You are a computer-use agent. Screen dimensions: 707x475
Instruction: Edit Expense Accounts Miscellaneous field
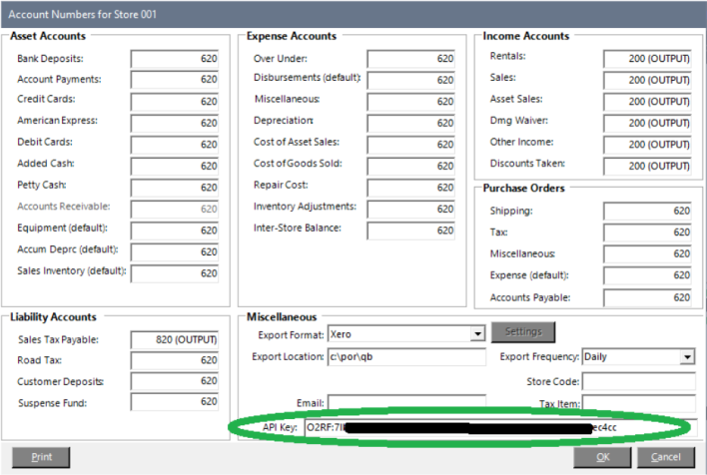410,102
